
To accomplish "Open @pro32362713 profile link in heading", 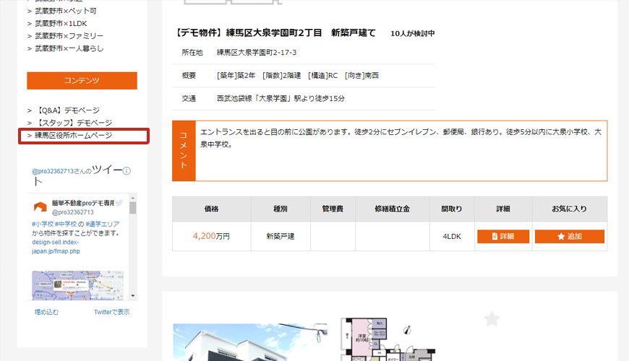I will click(54, 172).
